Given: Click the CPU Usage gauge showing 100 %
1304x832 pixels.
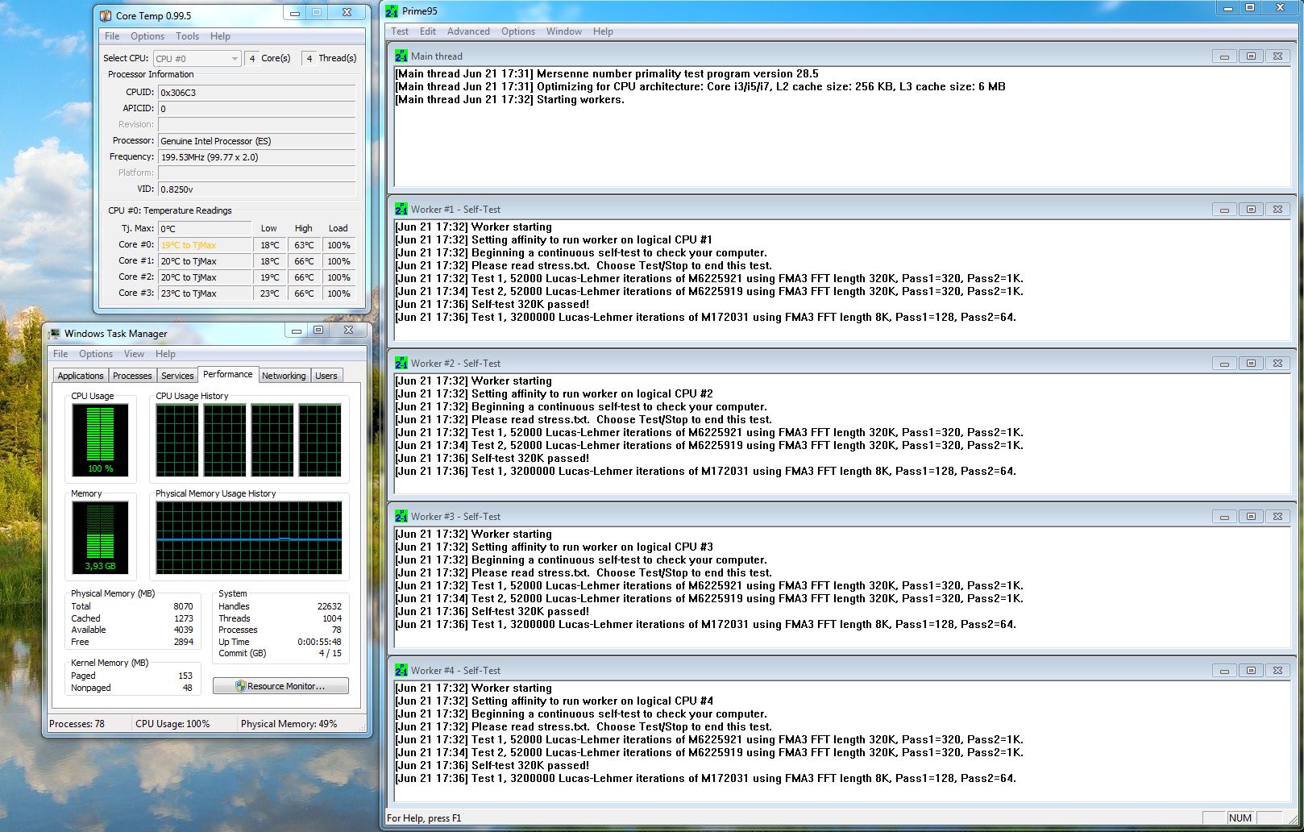Looking at the screenshot, I should pos(100,439).
